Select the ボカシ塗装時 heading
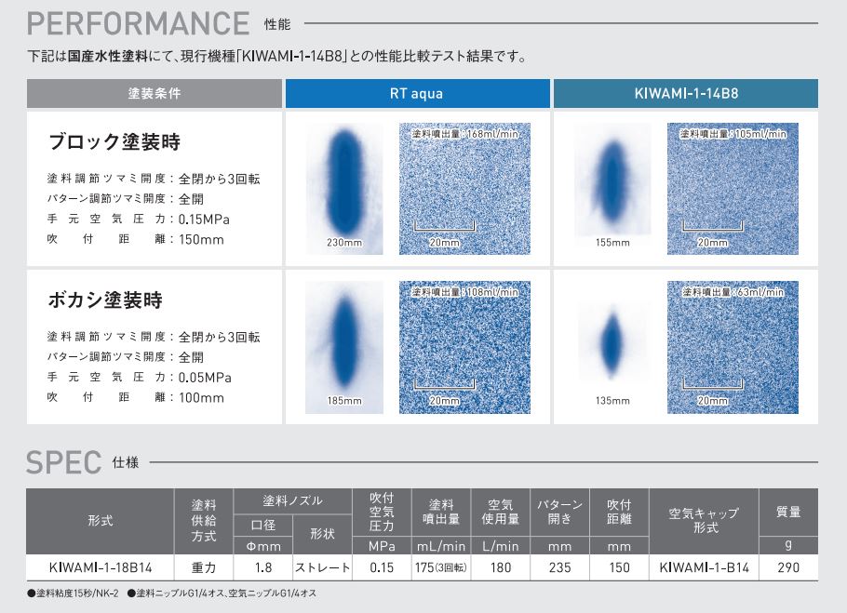This screenshot has height=613, width=847. click(105, 300)
